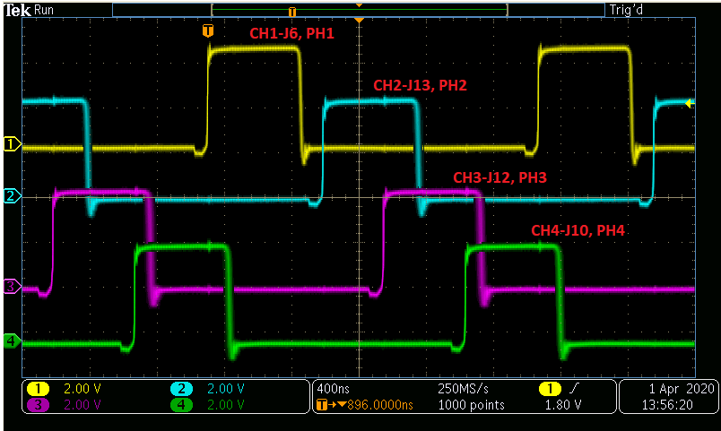Image resolution: width=721 pixels, height=431 pixels.
Task: Click the channel 3 ground marker on the left edge
Action: 12,286
